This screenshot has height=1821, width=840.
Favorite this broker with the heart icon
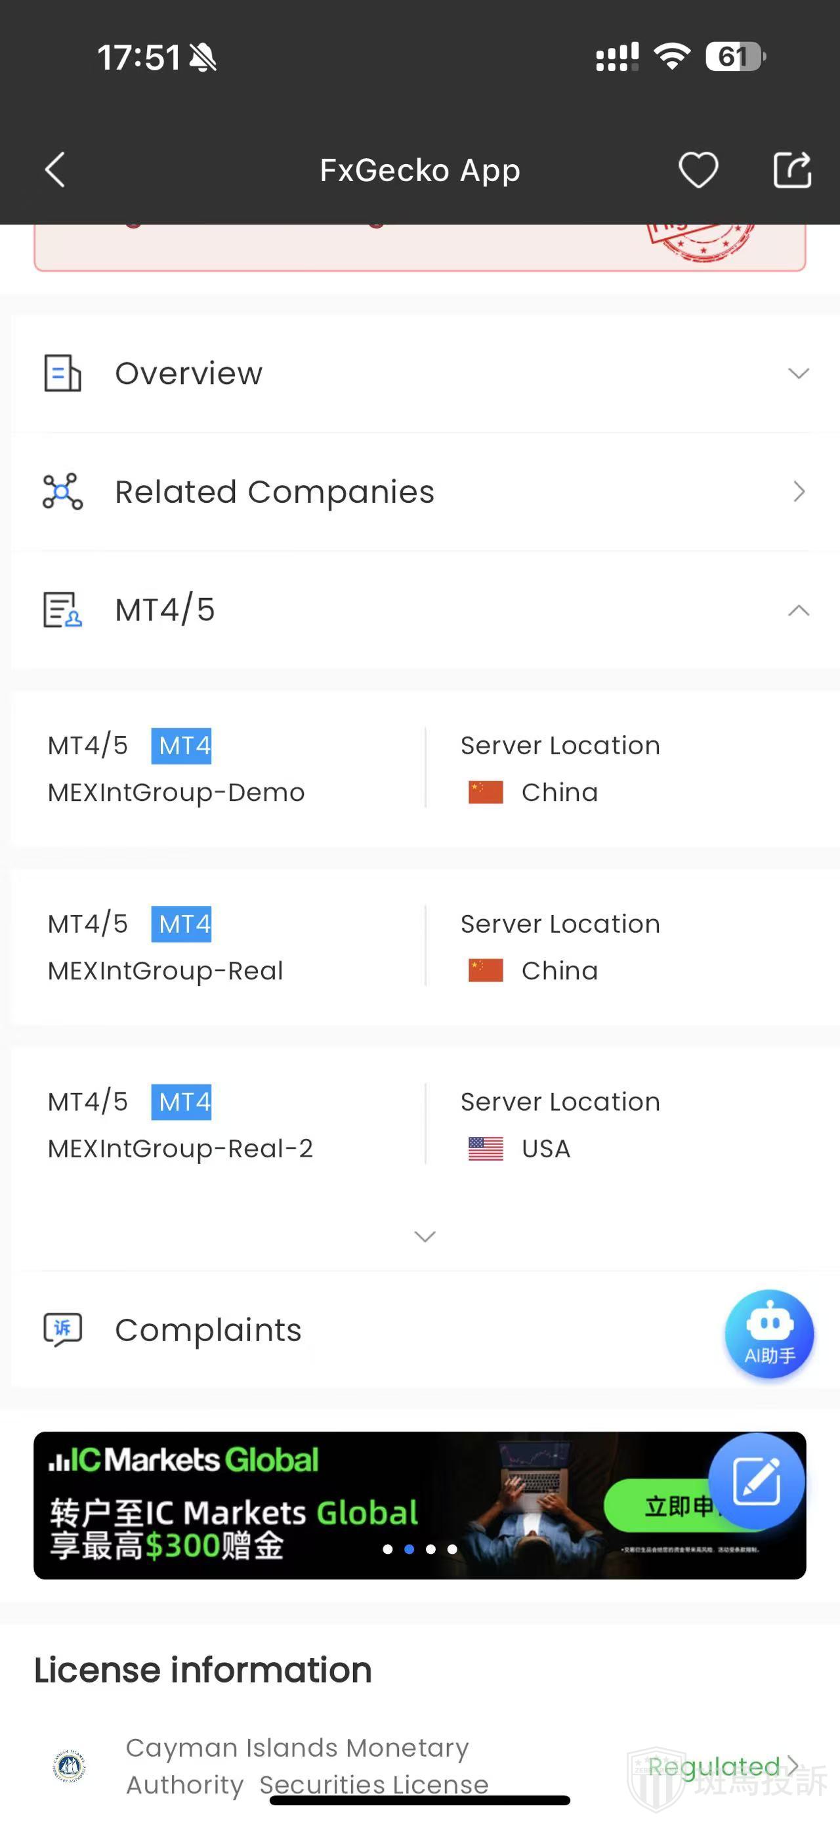[x=698, y=171]
